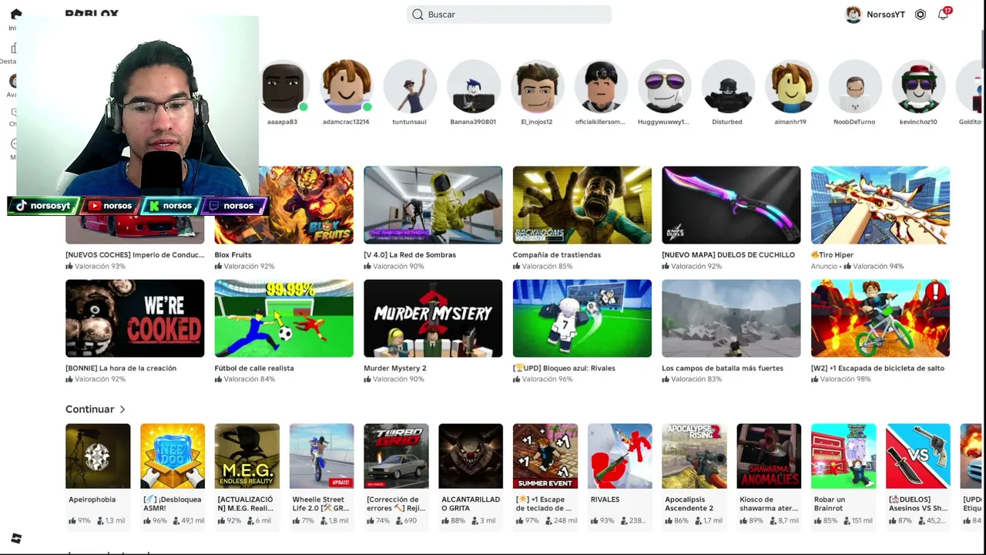Open DUELOS DE CUCHILLO thumbnail
986x555 pixels.
click(731, 205)
